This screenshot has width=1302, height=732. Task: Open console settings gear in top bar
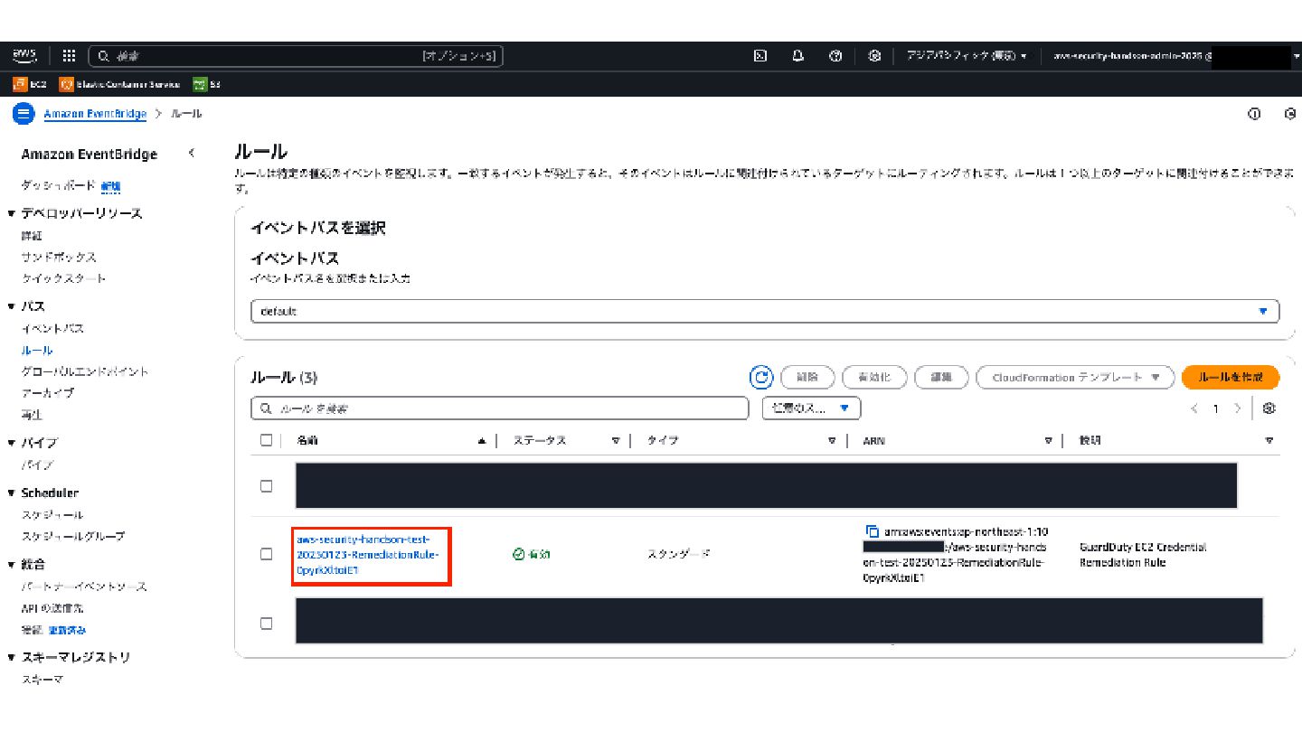coord(874,56)
